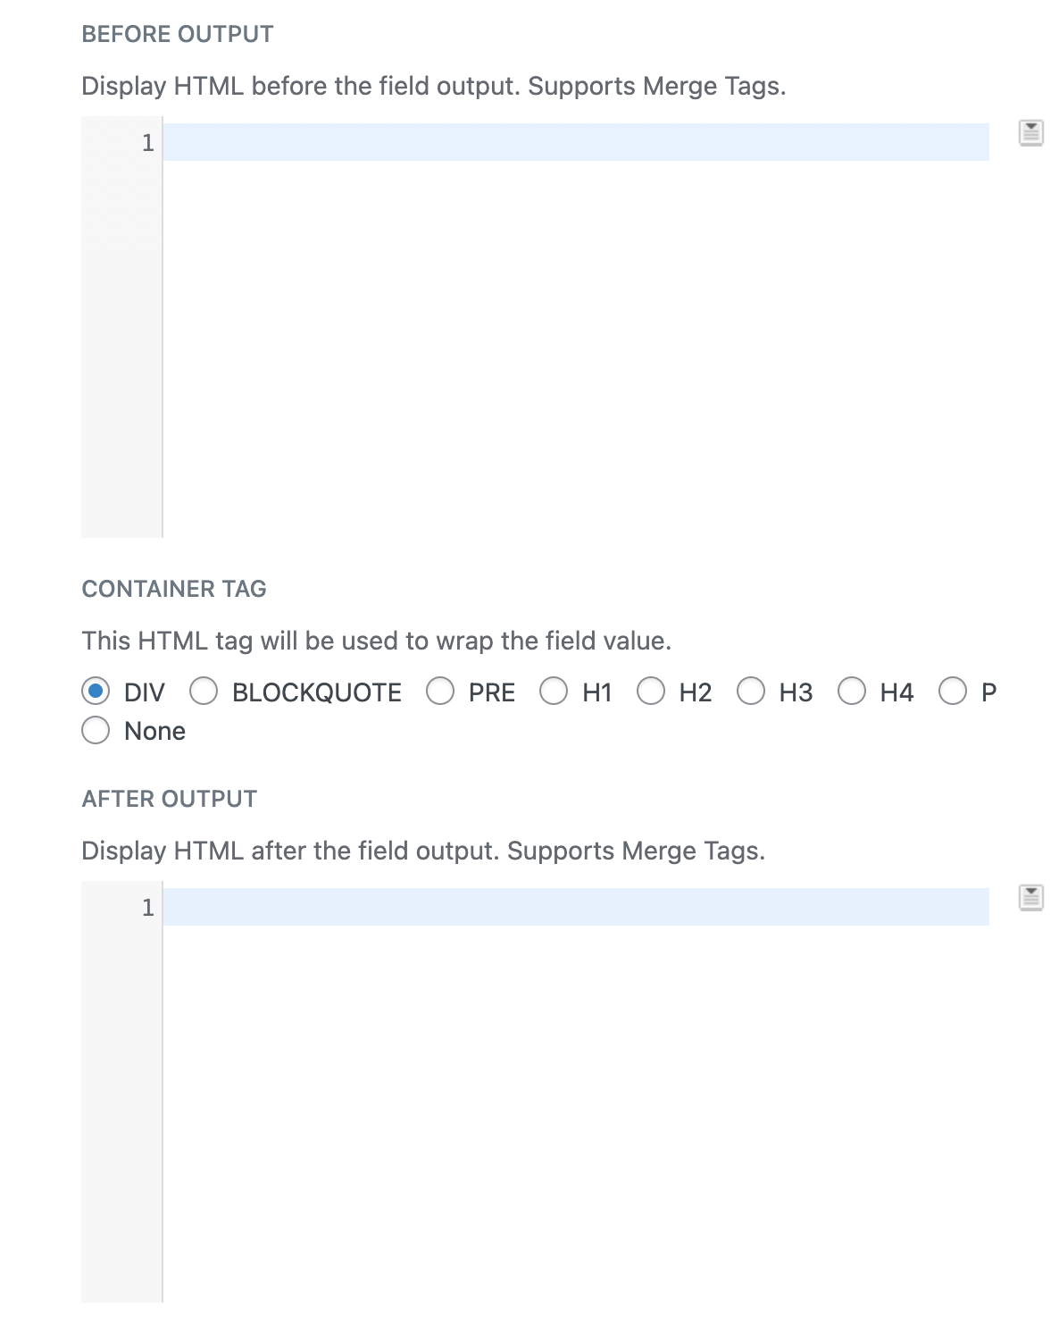Open merge tags list for Before Output

[x=1031, y=133]
